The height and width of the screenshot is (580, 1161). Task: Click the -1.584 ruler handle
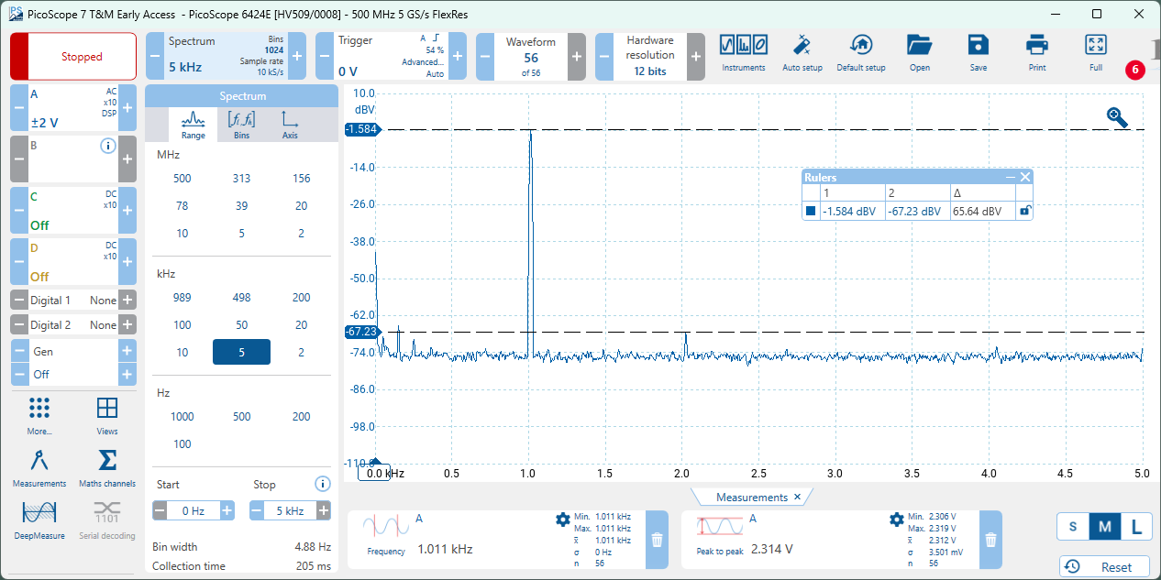pos(361,129)
